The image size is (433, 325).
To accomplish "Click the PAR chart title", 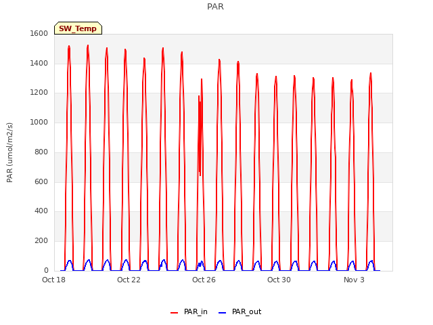I will pos(215,6).
